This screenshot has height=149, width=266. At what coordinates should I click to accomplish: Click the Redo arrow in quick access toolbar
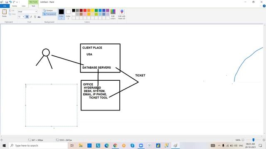14,2
